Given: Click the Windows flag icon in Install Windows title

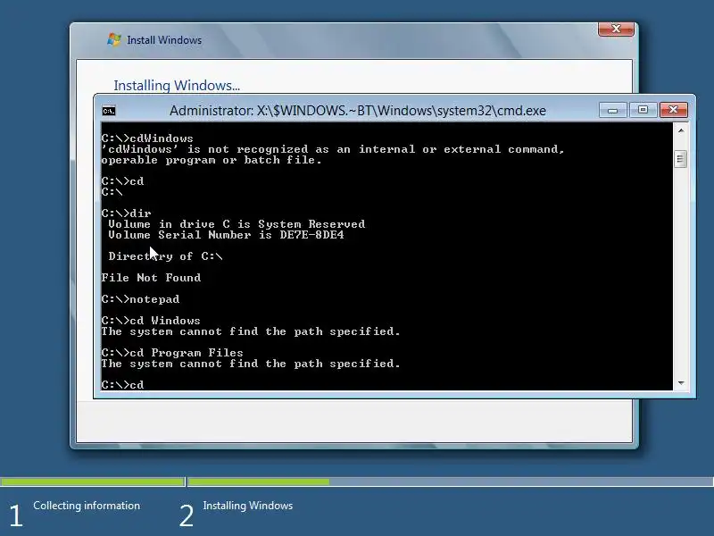Looking at the screenshot, I should pyautogui.click(x=114, y=39).
